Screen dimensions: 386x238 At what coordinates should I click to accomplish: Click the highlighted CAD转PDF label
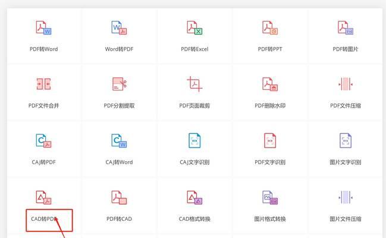tap(44, 219)
